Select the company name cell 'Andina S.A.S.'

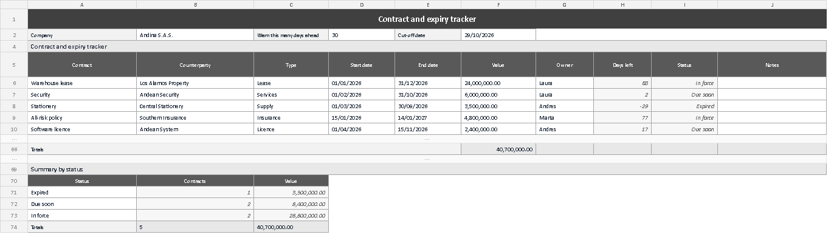pyautogui.click(x=195, y=35)
